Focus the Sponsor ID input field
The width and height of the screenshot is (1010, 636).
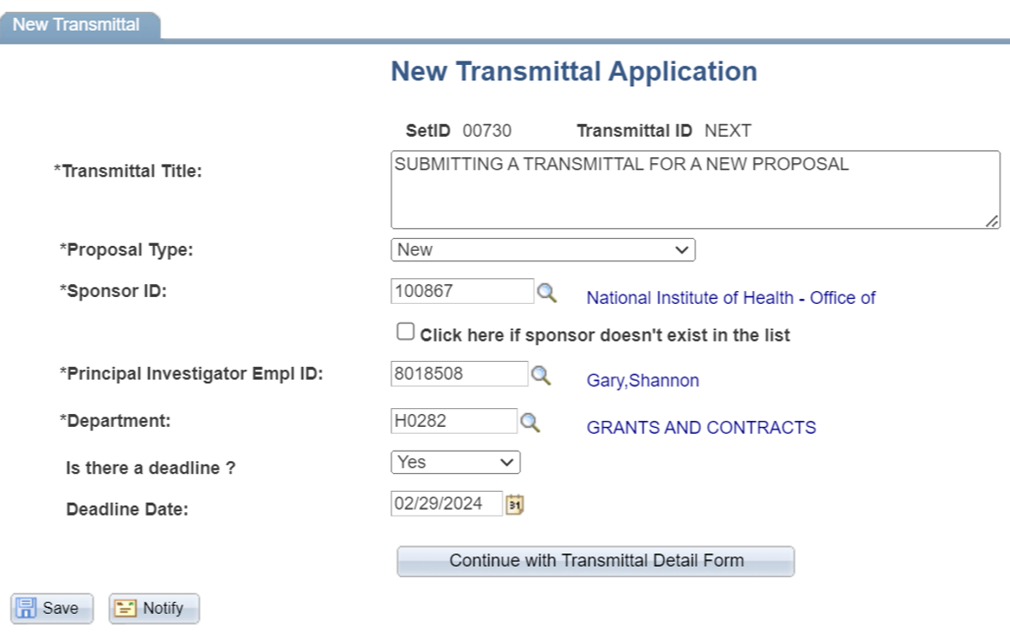(x=461, y=291)
